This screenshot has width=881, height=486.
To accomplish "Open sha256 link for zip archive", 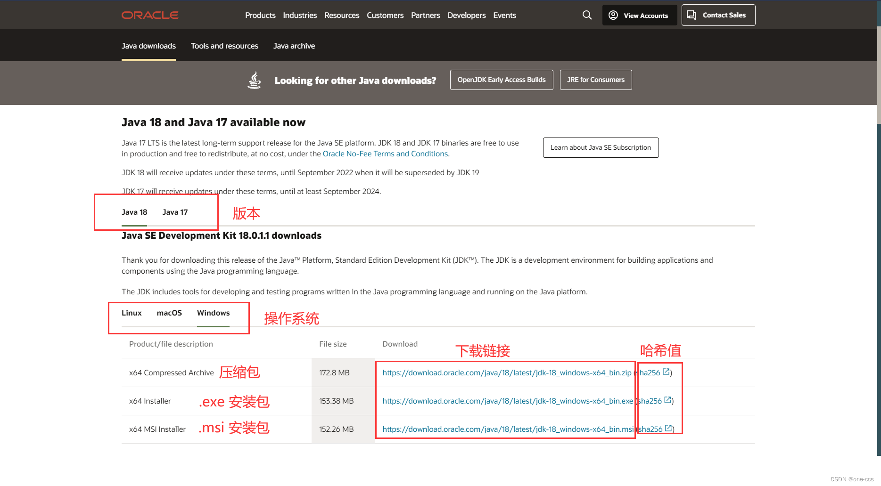I will click(x=649, y=373).
